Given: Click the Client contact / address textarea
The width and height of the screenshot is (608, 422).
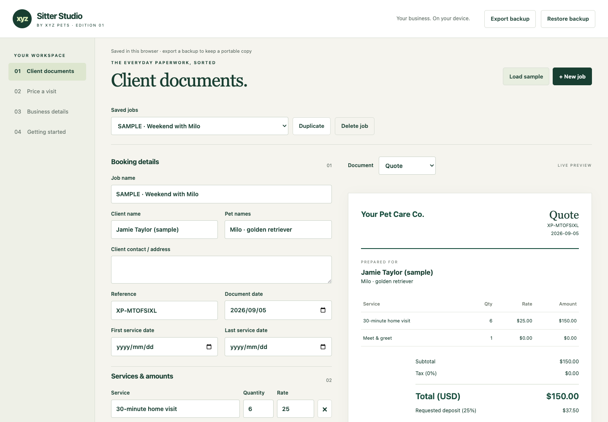Looking at the screenshot, I should pyautogui.click(x=221, y=270).
